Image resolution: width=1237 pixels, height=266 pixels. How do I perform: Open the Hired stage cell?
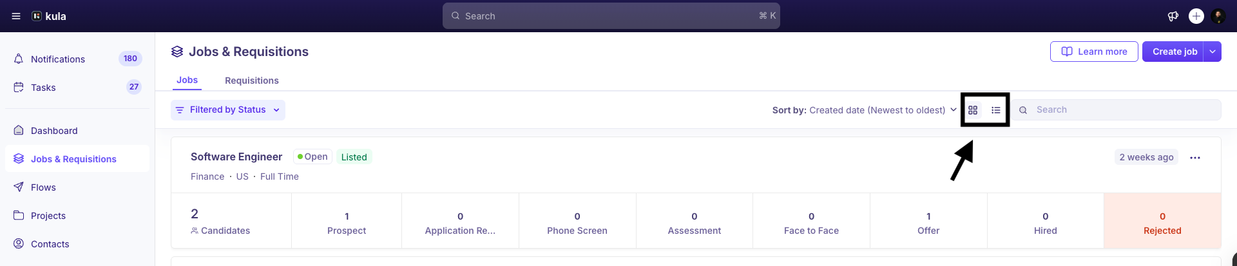click(1045, 221)
